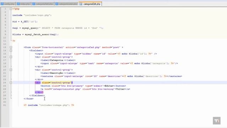Click the highlighted div class="control-group" tag
This screenshot has height=128, width=227.
[54, 82]
